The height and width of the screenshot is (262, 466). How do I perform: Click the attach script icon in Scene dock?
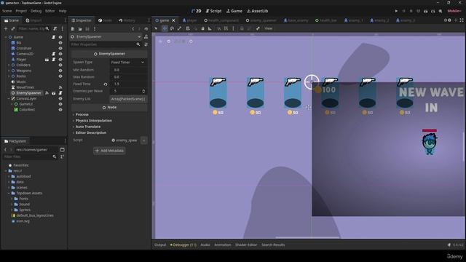[55, 29]
